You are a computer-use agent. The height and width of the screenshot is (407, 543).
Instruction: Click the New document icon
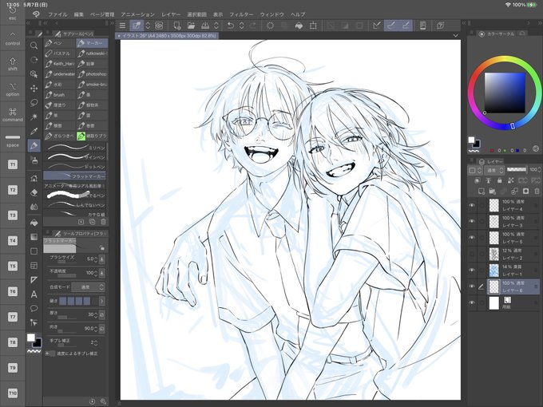[177, 26]
